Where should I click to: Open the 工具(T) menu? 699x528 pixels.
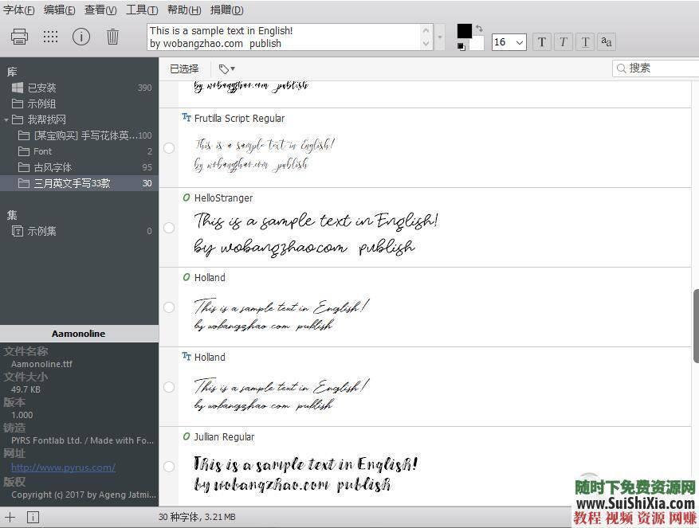[142, 10]
